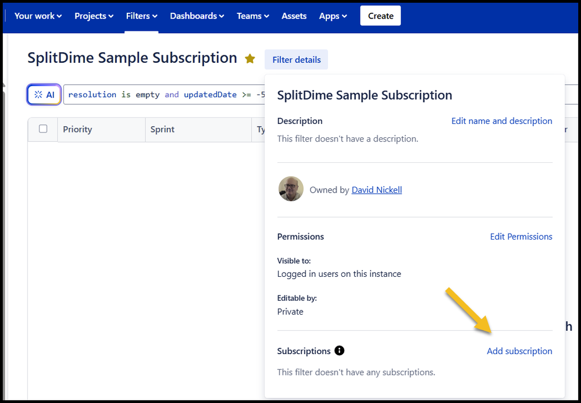Open the Subscriptions info icon
The image size is (581, 403).
[339, 351]
